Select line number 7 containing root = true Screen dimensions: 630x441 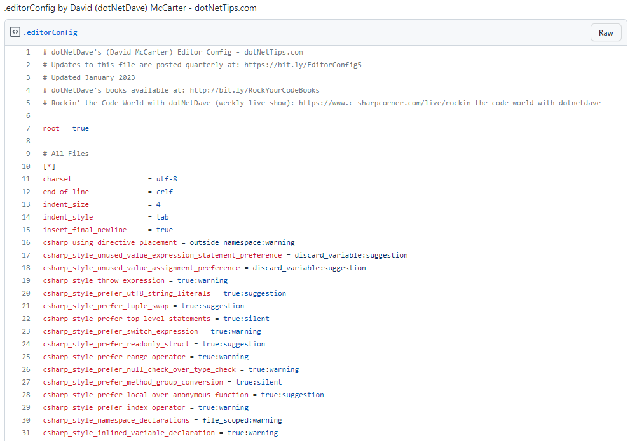28,128
